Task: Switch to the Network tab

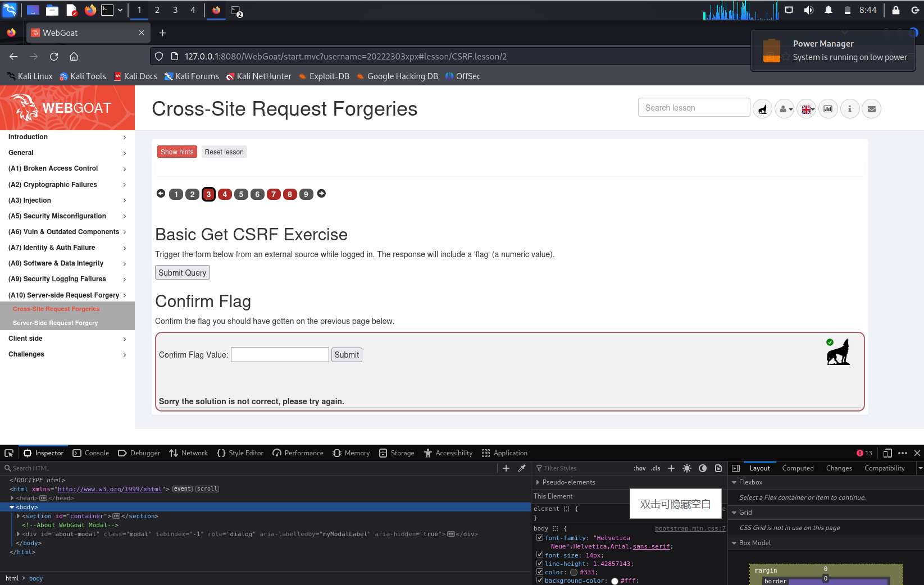Action: 188,453
